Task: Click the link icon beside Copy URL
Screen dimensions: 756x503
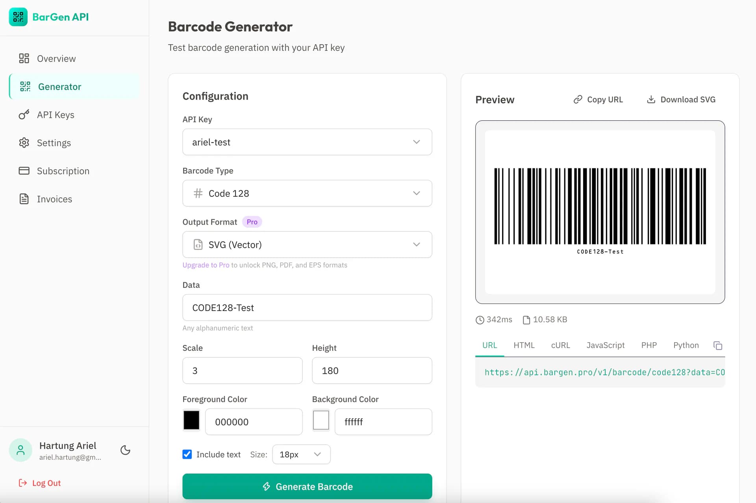Action: coord(578,99)
